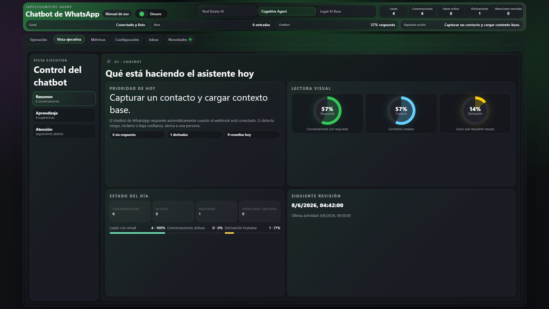Click the Contactos creados label
Screen dimensions: 549x309
click(x=401, y=129)
